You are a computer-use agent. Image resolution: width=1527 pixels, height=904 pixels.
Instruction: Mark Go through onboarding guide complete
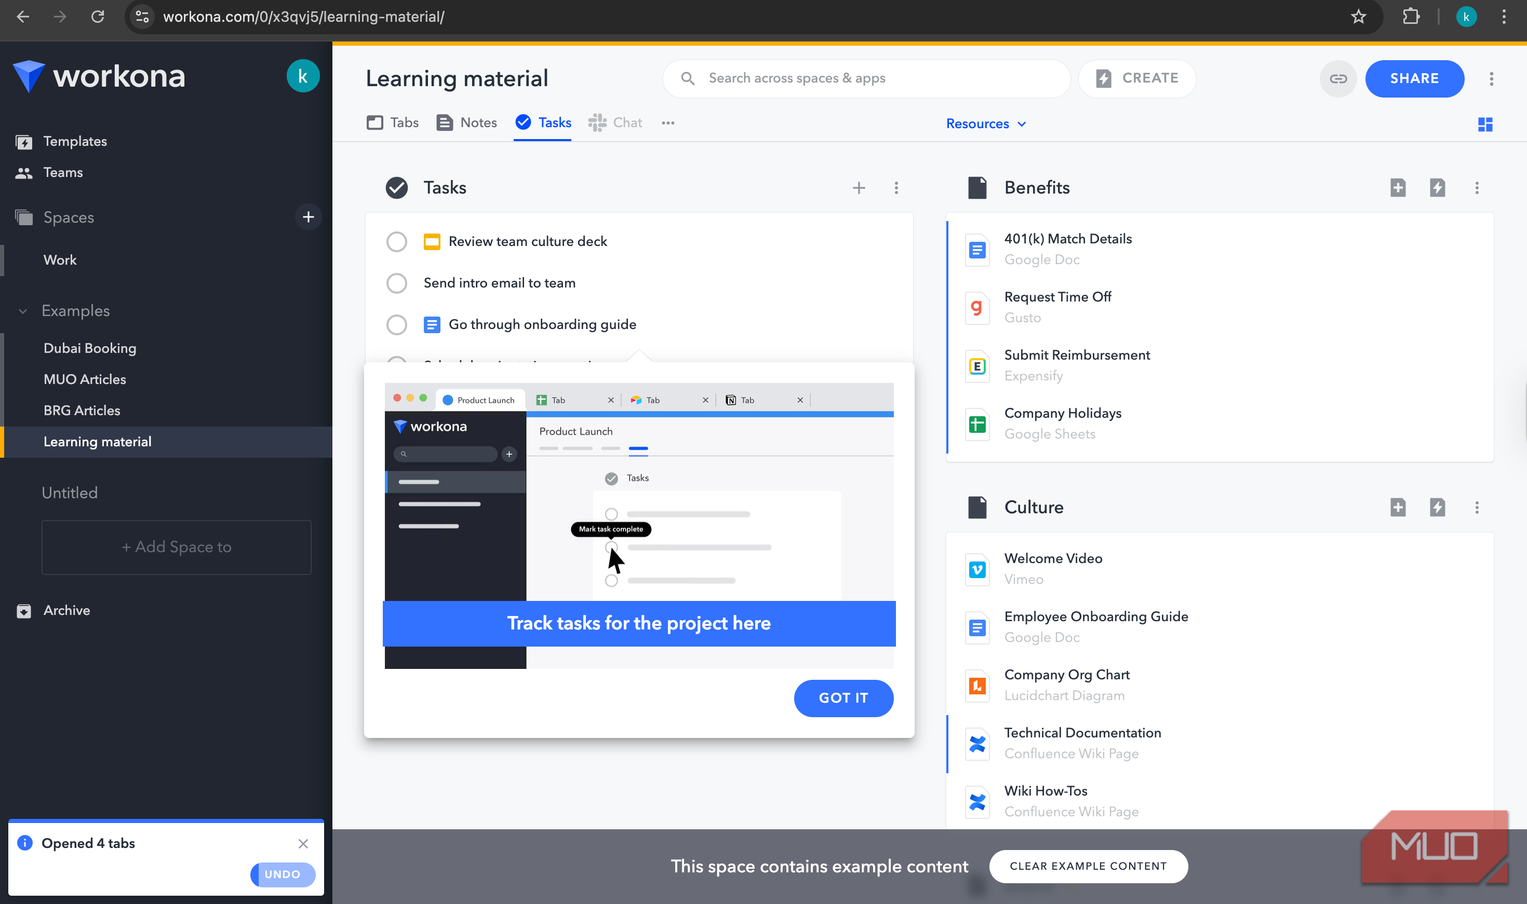[396, 324]
